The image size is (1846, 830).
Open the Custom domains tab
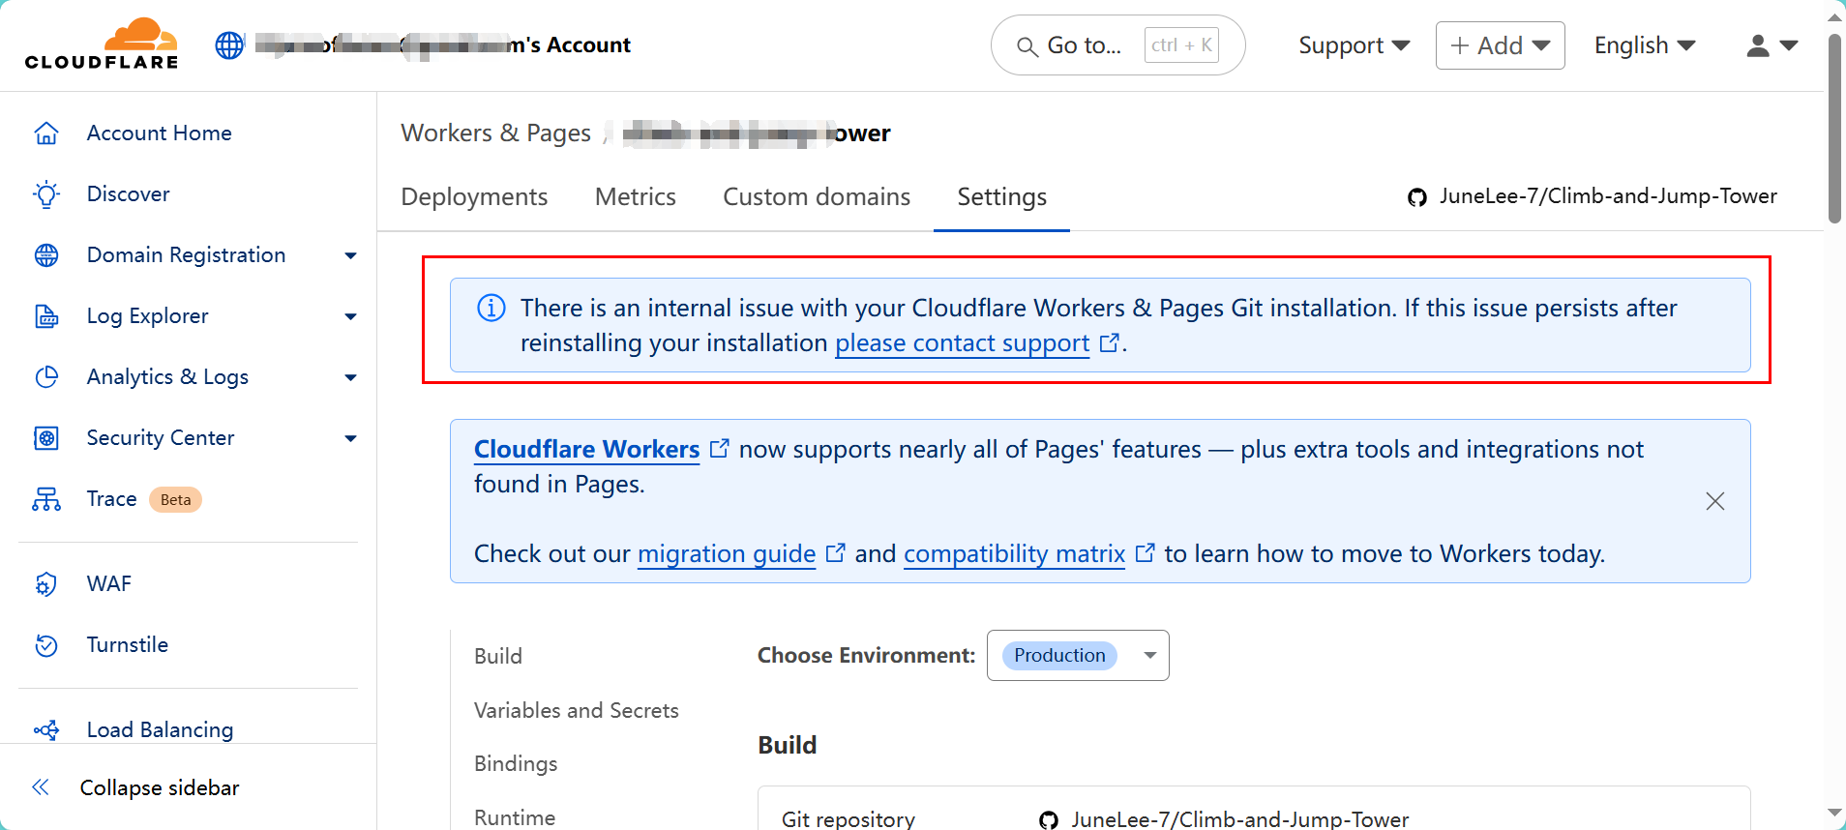[817, 197]
